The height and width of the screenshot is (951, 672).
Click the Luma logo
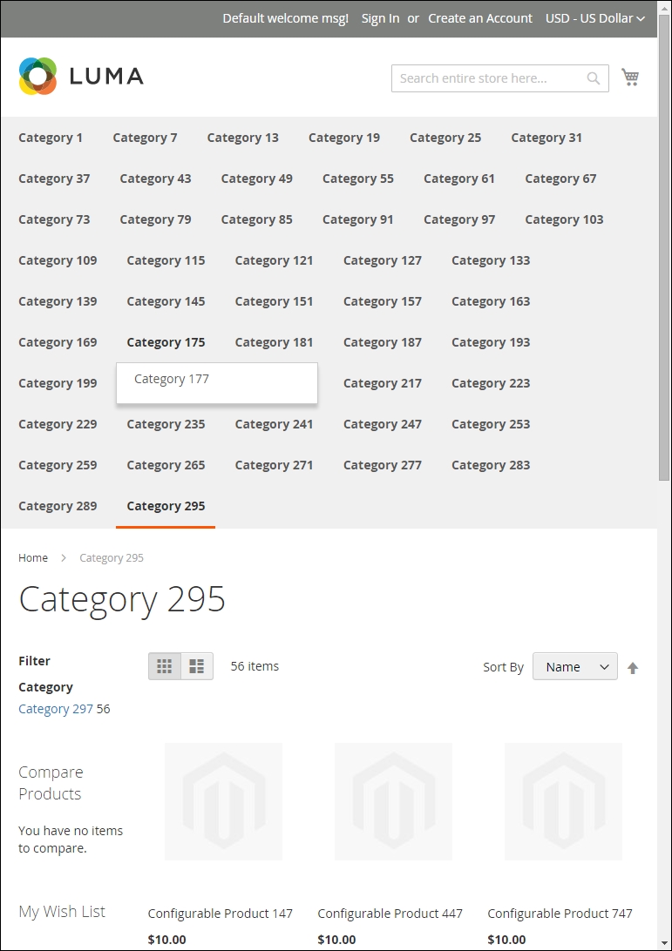81,77
